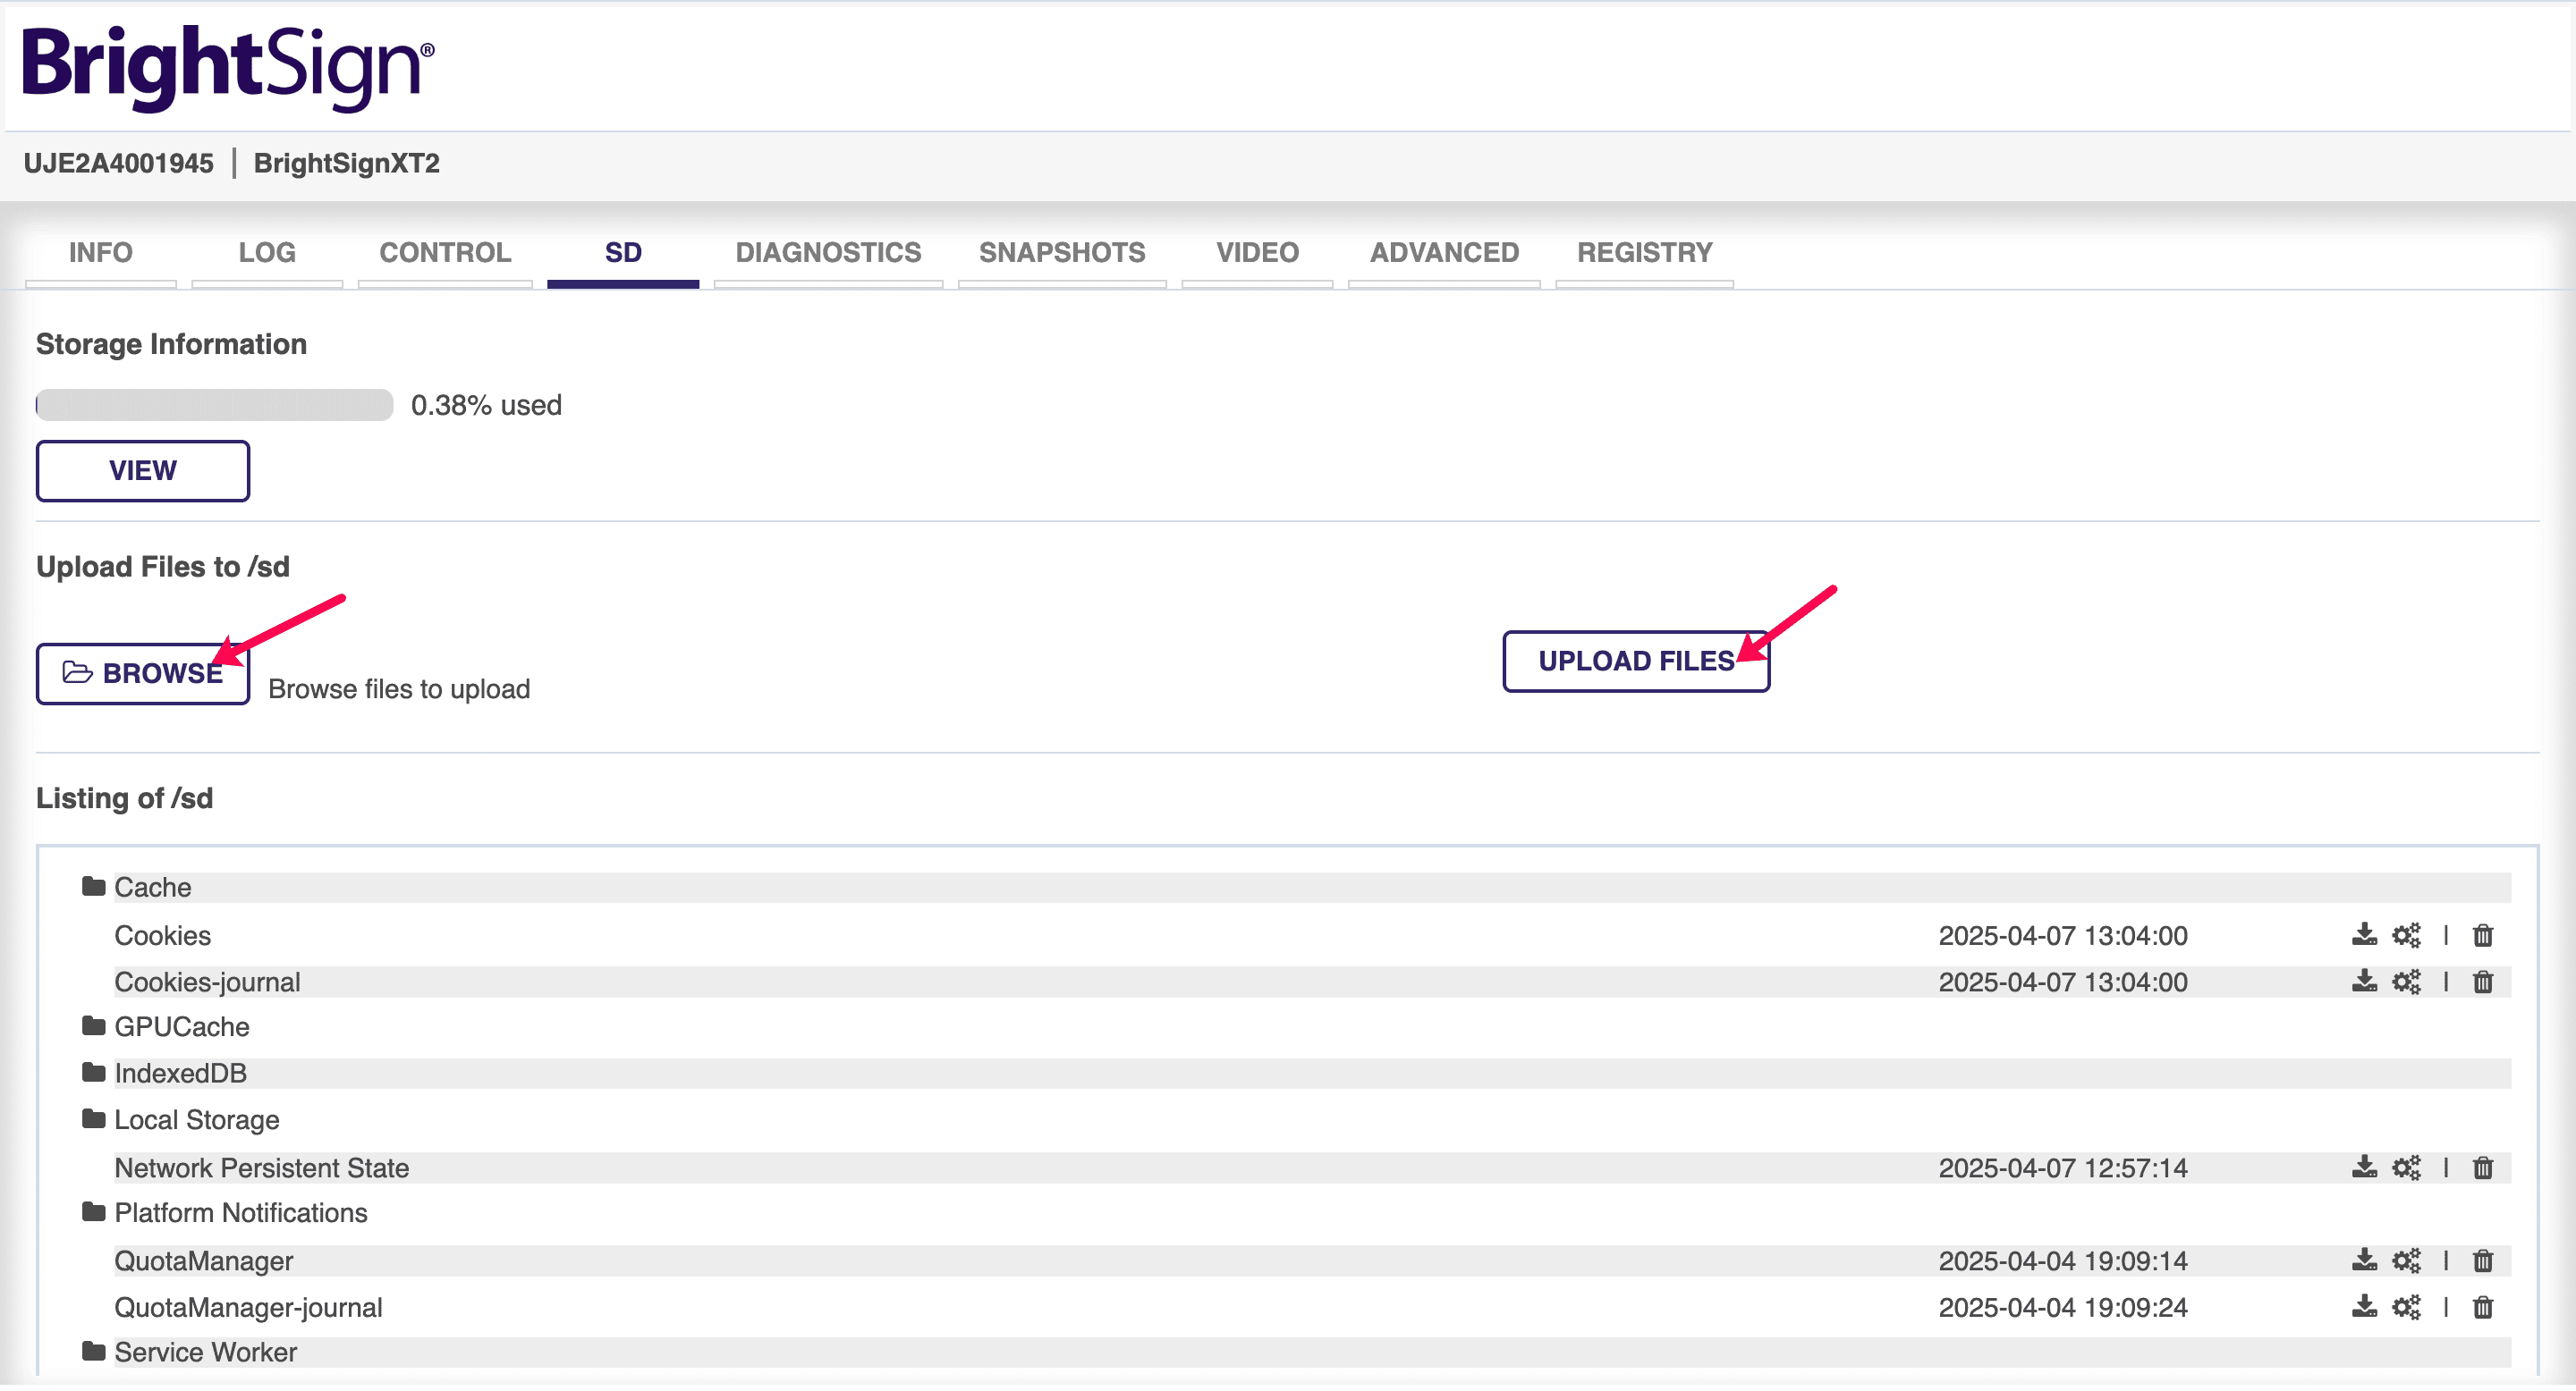Expand the Cache folder in the listing
Image resolution: width=2576 pixels, height=1391 pixels.
pos(151,888)
